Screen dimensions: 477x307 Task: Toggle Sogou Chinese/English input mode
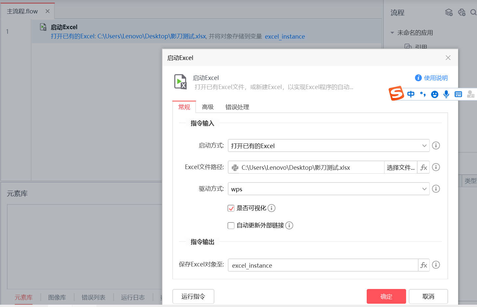click(411, 94)
